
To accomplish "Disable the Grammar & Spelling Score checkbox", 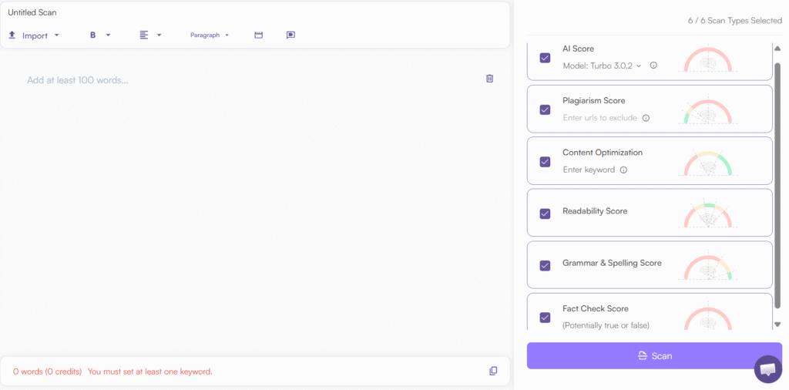I will click(x=545, y=266).
